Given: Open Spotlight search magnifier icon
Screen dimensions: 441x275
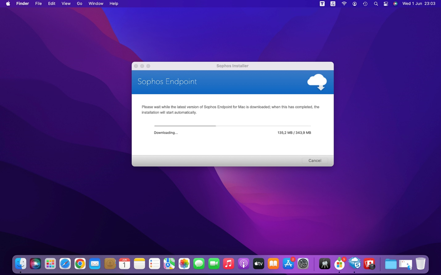Looking at the screenshot, I should (x=375, y=4).
